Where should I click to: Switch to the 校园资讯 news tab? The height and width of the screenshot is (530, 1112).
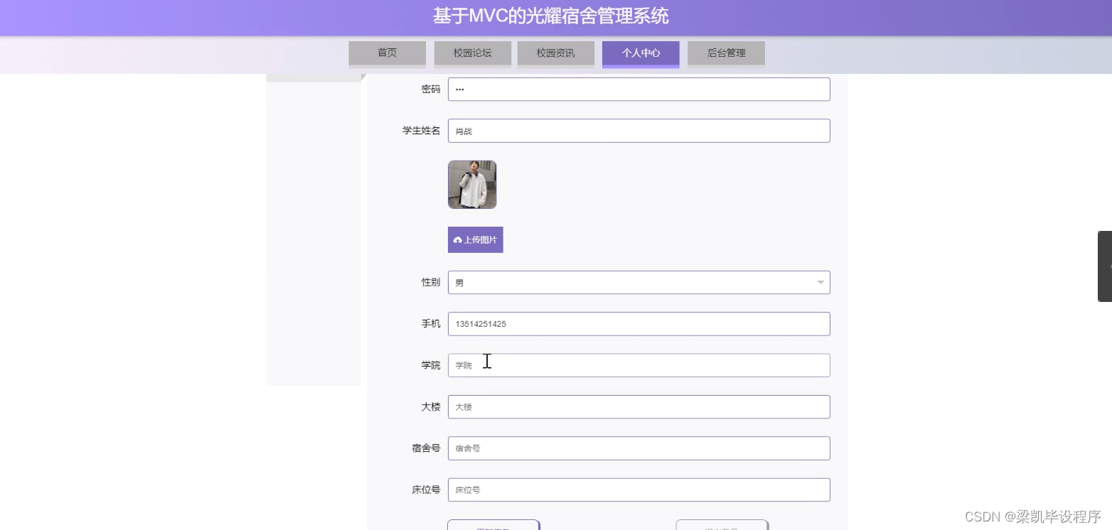pos(555,53)
